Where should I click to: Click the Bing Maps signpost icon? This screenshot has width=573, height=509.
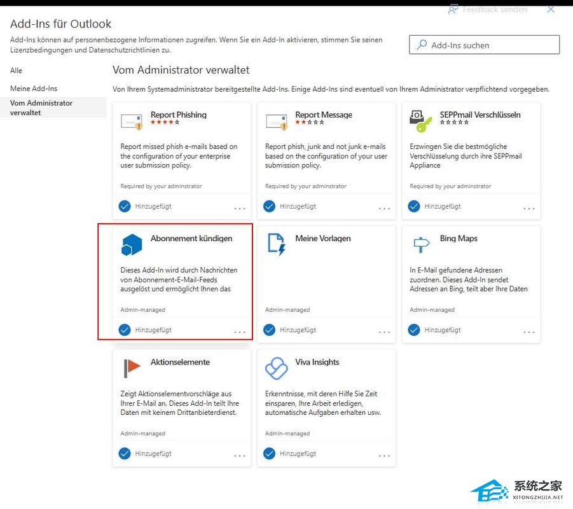pos(421,244)
